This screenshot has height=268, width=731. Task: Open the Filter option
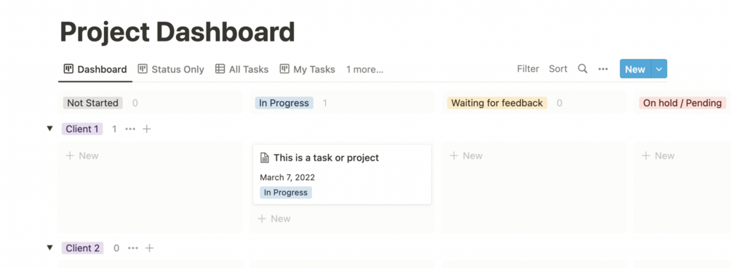coord(528,69)
